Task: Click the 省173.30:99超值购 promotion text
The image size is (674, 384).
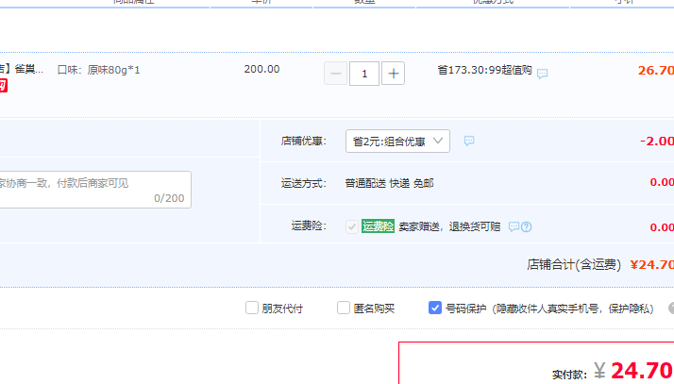Action: point(485,71)
